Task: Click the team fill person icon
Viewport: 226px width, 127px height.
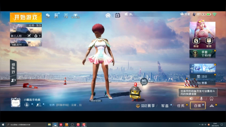Action: pos(36,36)
